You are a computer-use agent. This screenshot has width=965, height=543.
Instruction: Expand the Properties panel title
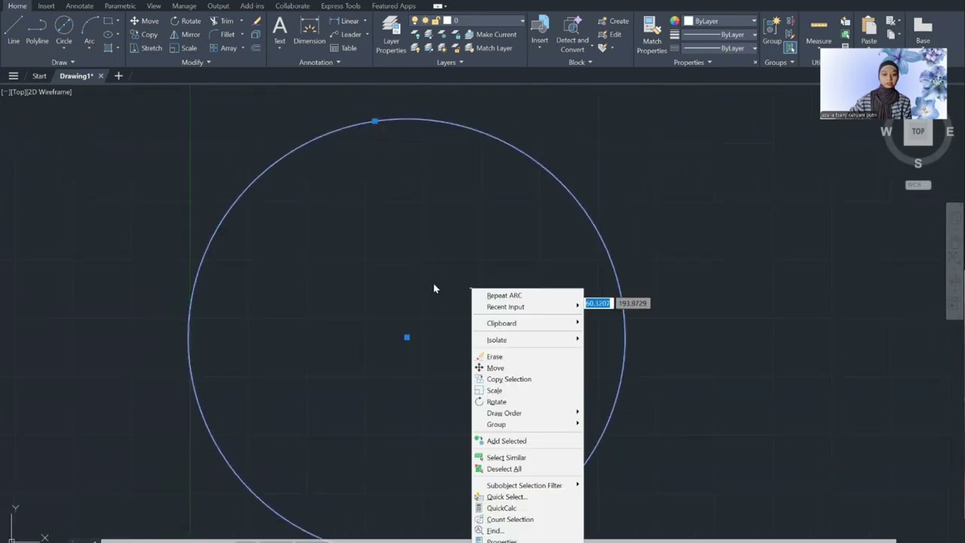[x=692, y=63]
